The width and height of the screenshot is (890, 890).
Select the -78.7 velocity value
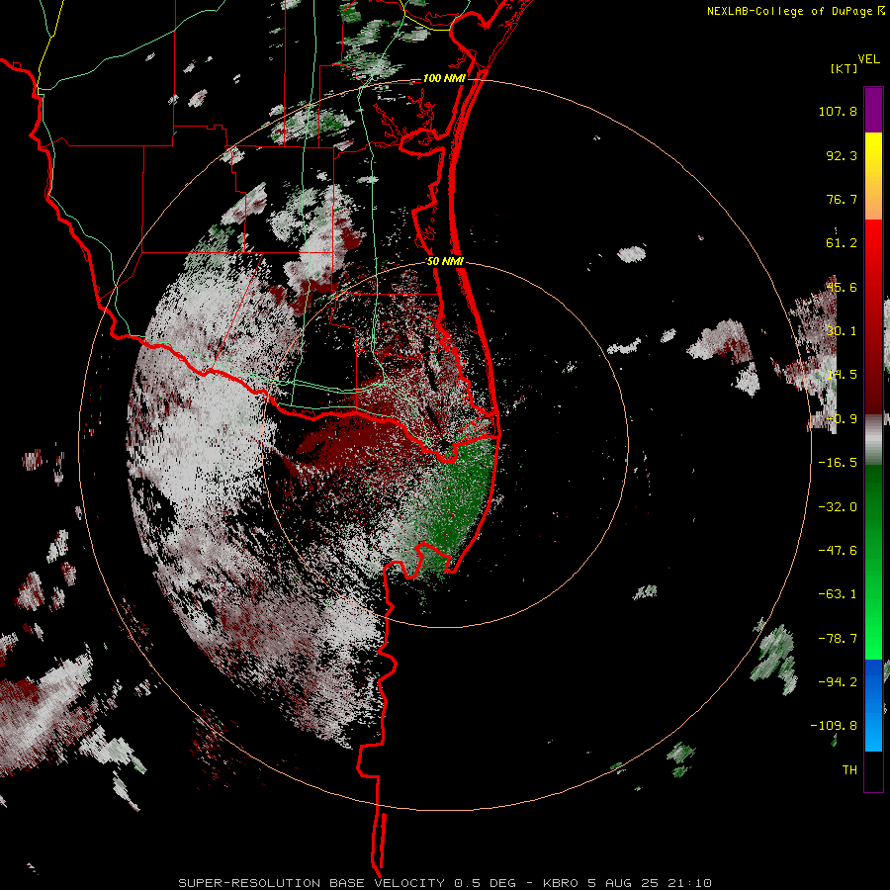838,639
